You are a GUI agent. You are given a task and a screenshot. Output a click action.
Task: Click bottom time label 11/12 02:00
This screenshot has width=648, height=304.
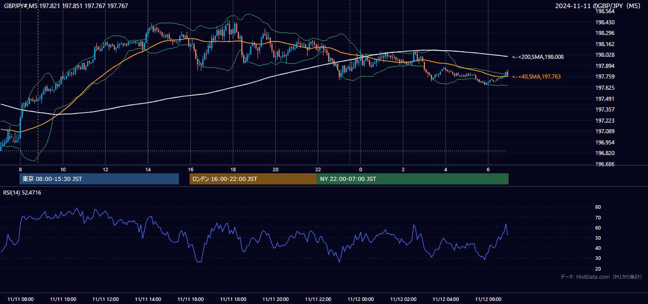click(403, 299)
